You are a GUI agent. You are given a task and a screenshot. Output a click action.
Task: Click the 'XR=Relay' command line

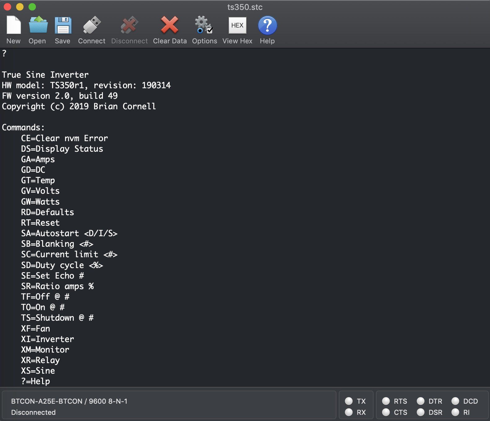point(40,360)
